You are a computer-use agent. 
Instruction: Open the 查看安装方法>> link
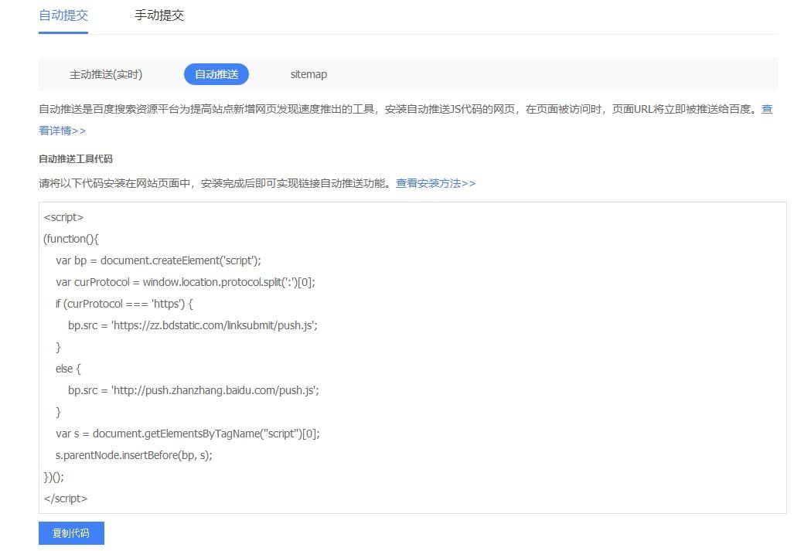pos(436,183)
